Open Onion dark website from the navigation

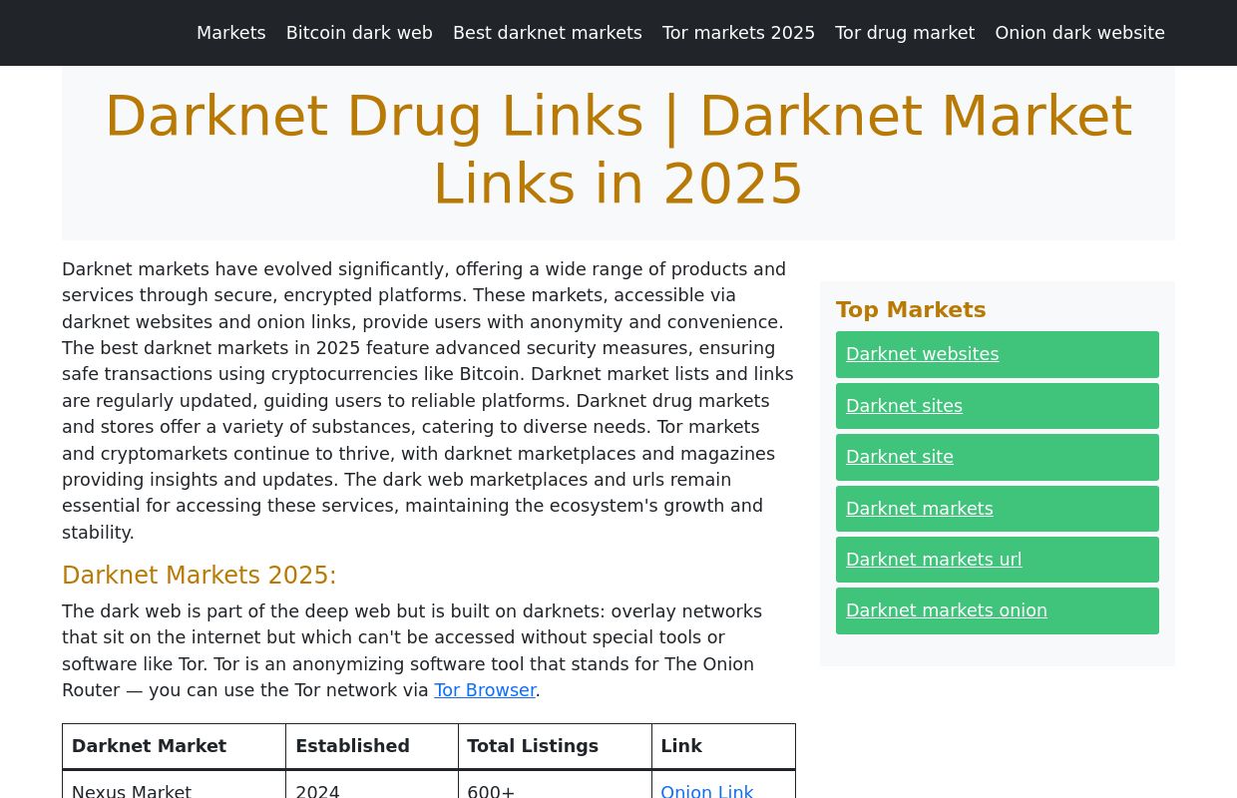pos(1079,32)
